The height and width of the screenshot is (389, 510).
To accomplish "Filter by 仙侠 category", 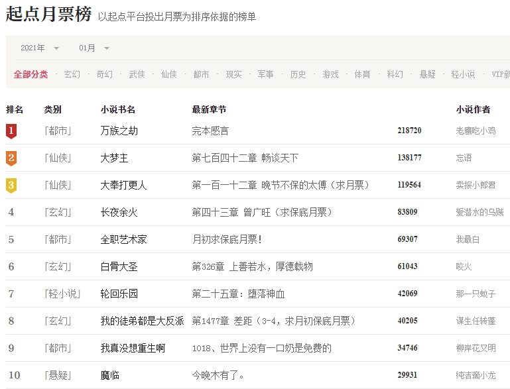I will click(169, 74).
